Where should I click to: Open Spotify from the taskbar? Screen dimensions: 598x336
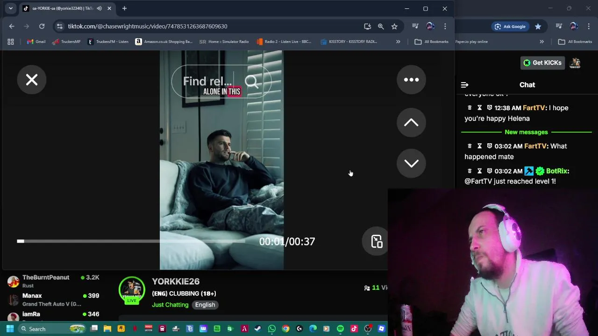pyautogui.click(x=340, y=329)
